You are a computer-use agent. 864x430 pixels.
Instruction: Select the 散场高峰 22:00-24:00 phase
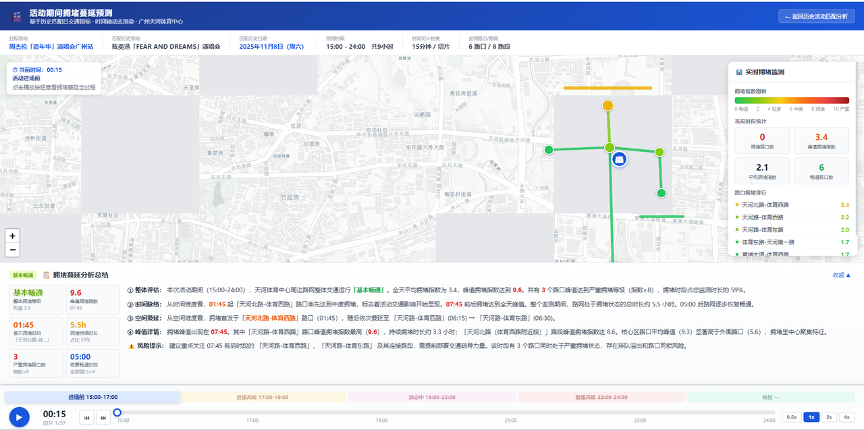click(601, 397)
